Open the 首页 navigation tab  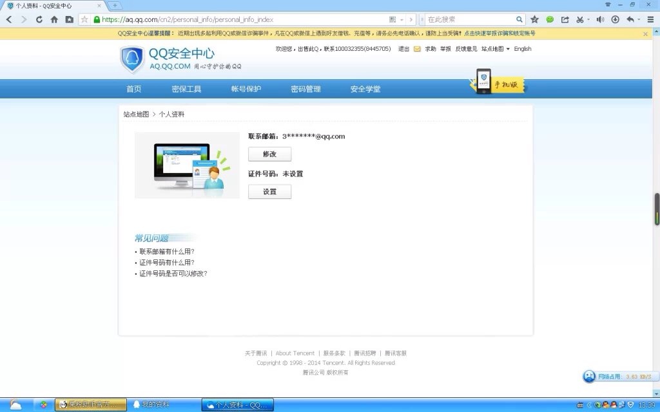click(x=134, y=89)
